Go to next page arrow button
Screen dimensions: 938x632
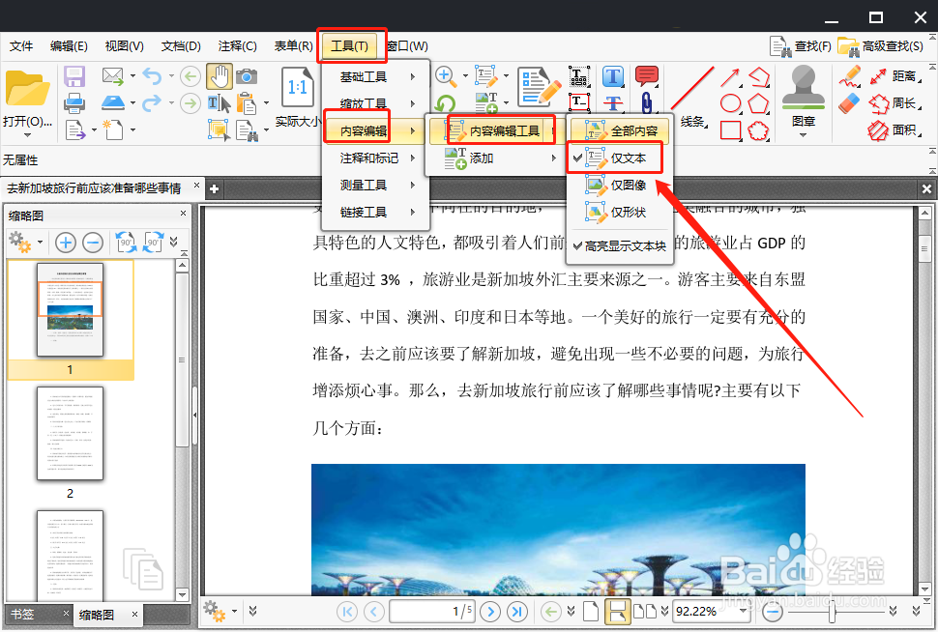pos(490,611)
